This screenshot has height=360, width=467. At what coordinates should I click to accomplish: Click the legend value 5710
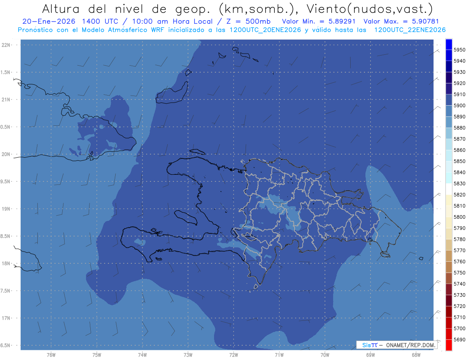point(459,317)
